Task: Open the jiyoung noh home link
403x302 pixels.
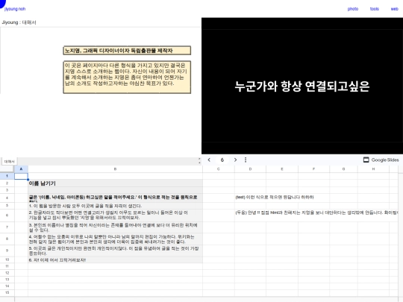Action: coord(15,9)
